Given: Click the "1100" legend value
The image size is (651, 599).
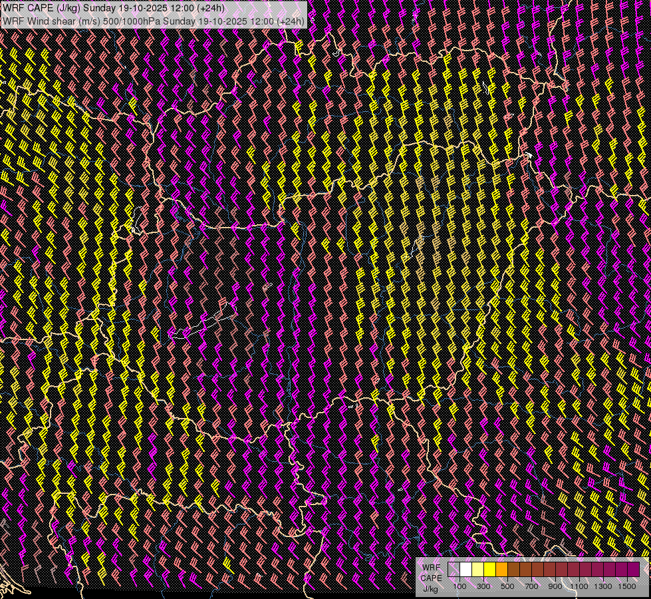Looking at the screenshot, I should pyautogui.click(x=579, y=586).
